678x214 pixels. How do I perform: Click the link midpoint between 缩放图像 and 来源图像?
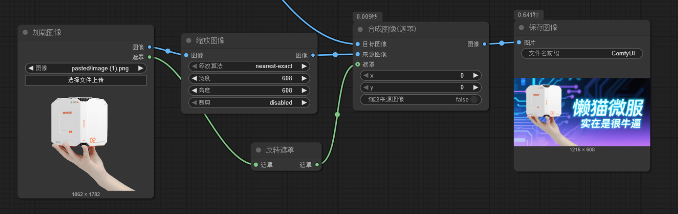[335, 55]
